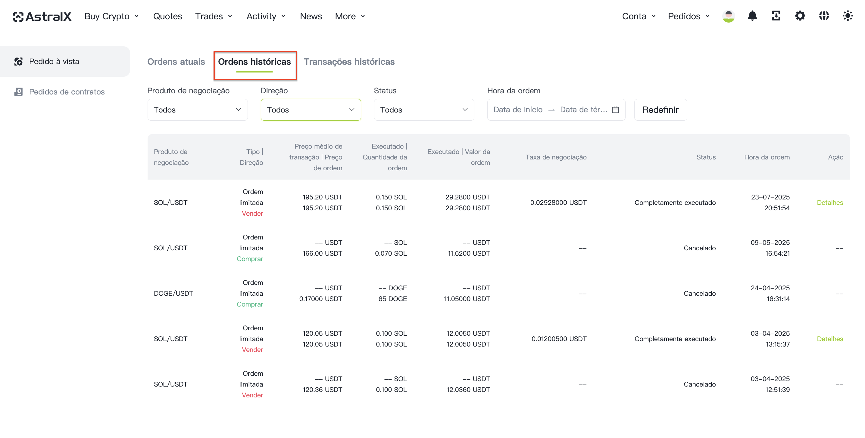Open the Buy Crypto menu
This screenshot has height=438, width=865.
pyautogui.click(x=112, y=16)
